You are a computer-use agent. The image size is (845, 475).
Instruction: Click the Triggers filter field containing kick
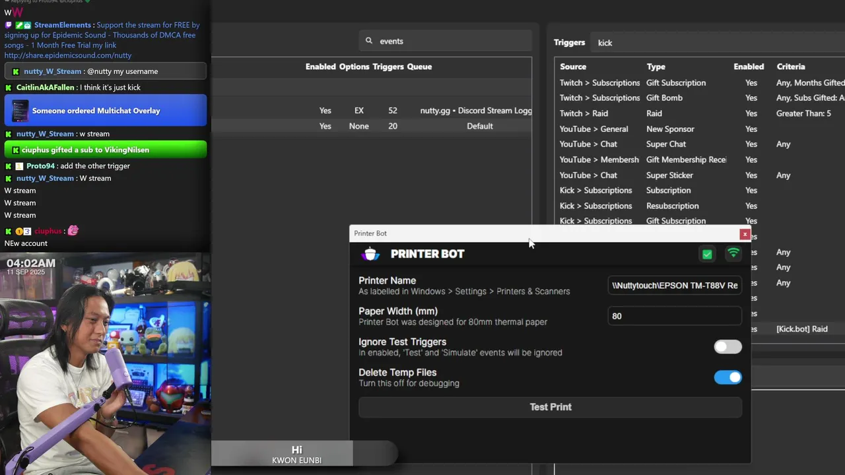[x=718, y=43]
